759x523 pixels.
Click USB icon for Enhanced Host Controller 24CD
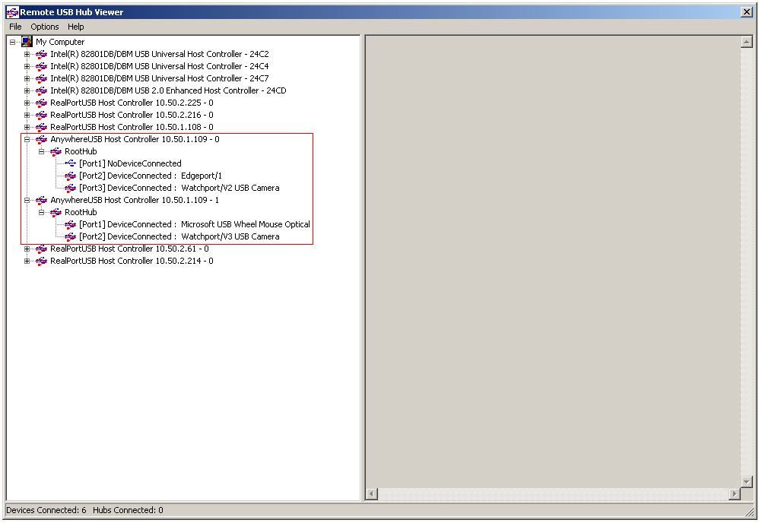(41, 90)
